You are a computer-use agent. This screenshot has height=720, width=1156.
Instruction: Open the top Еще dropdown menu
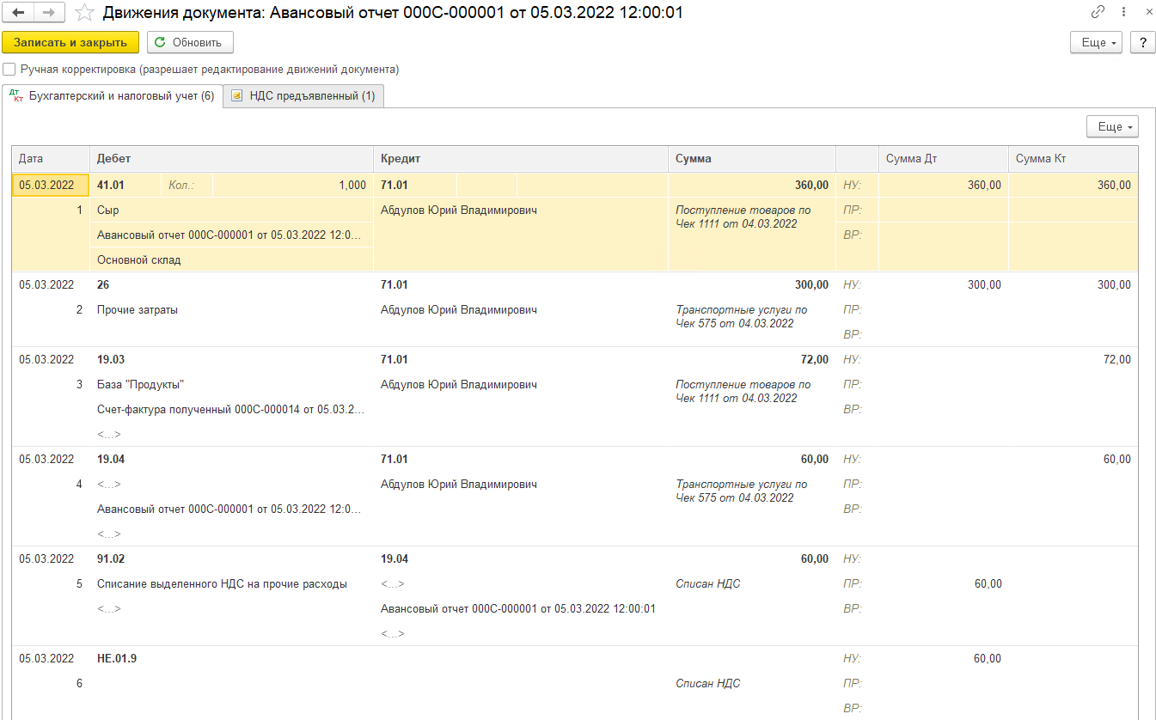click(x=1097, y=43)
